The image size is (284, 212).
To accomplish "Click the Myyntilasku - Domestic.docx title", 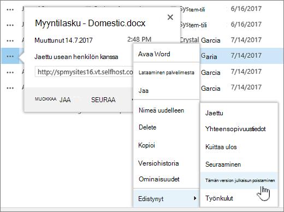I will click(90, 23).
